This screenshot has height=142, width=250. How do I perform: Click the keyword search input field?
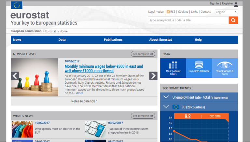coord(188,20)
